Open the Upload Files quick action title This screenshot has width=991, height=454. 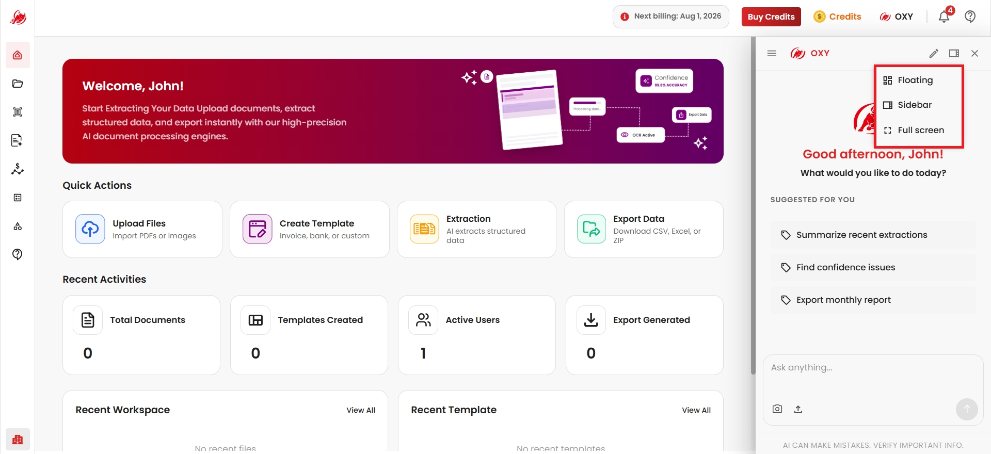pos(139,223)
